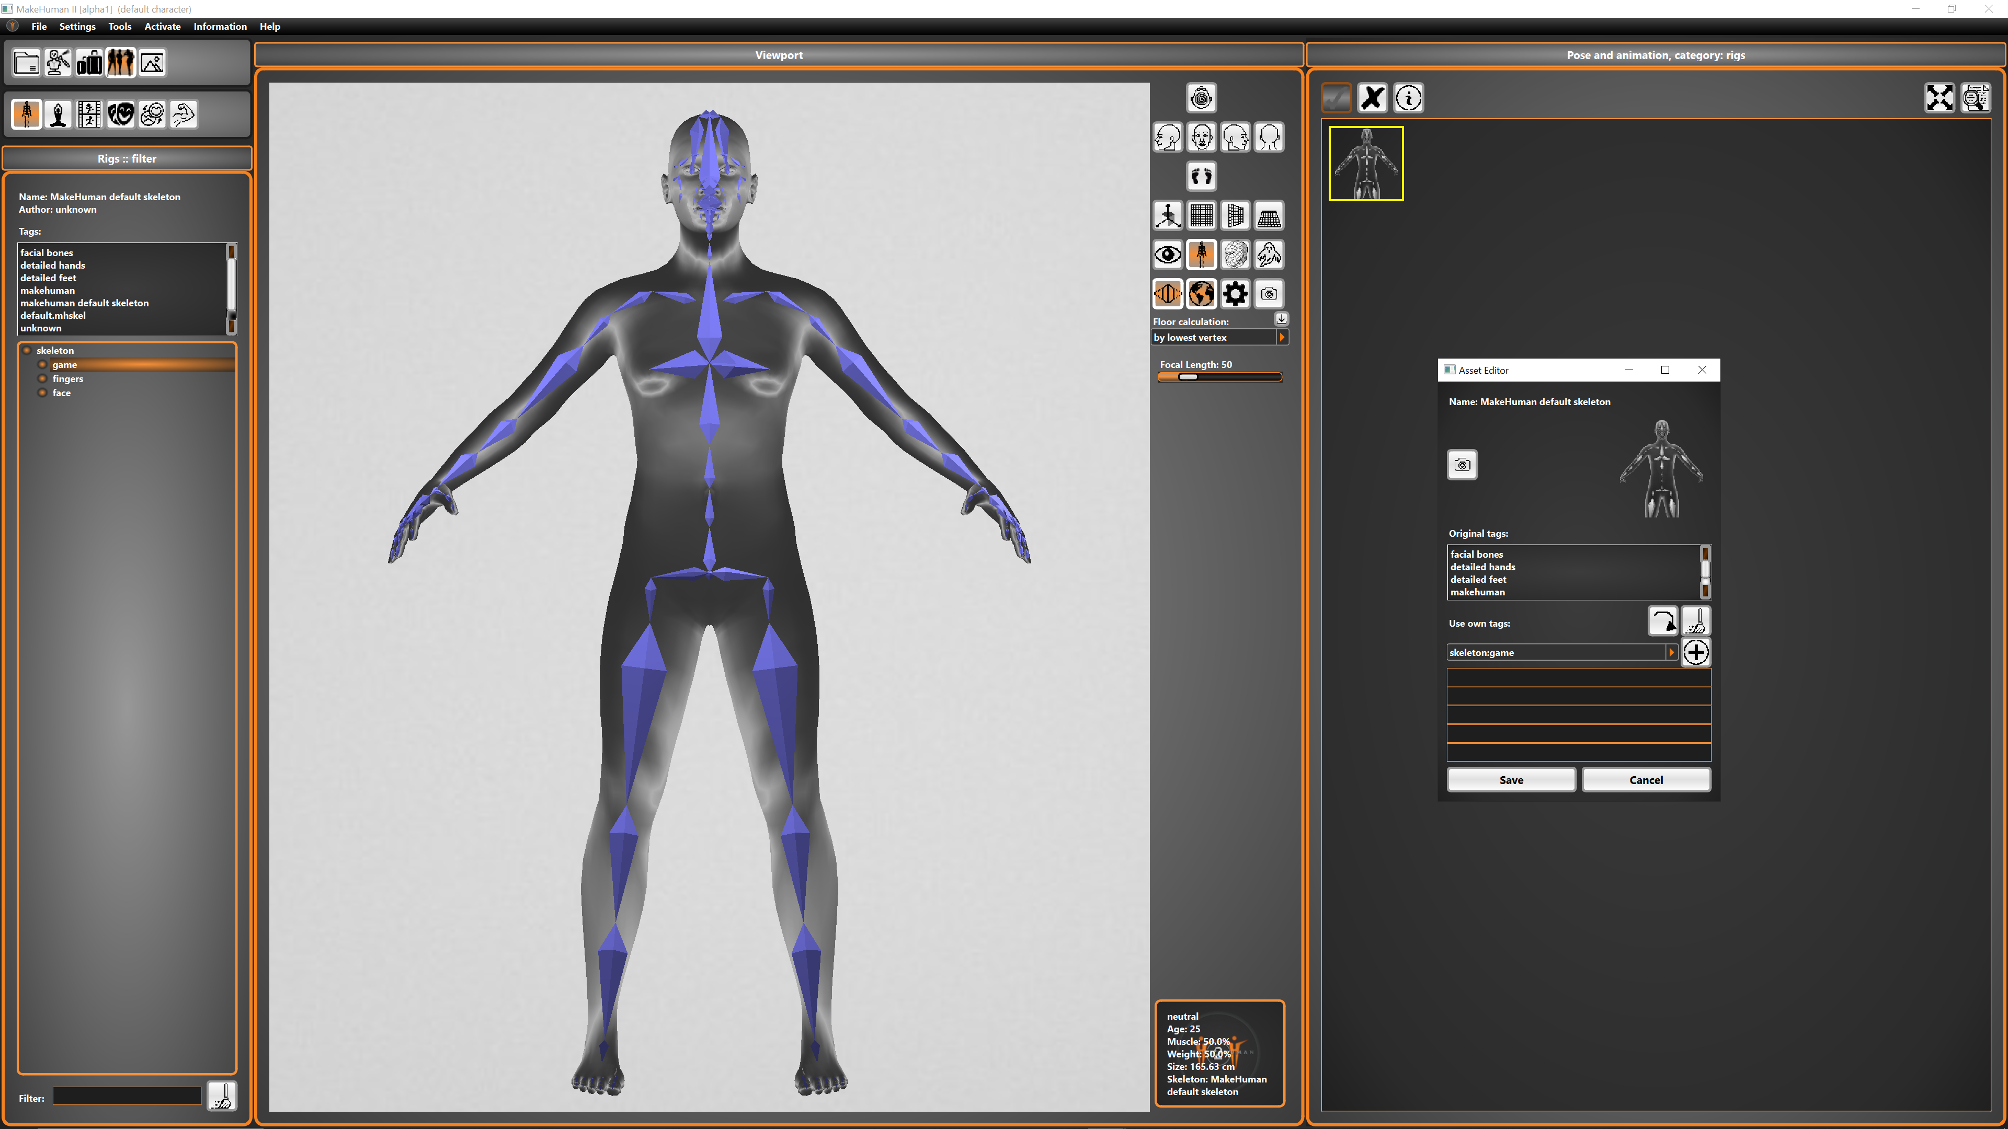Select the game tree item
Viewport: 2008px width, 1129px height.
65,365
